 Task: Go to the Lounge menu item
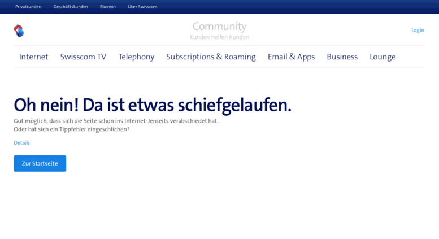(x=383, y=57)
